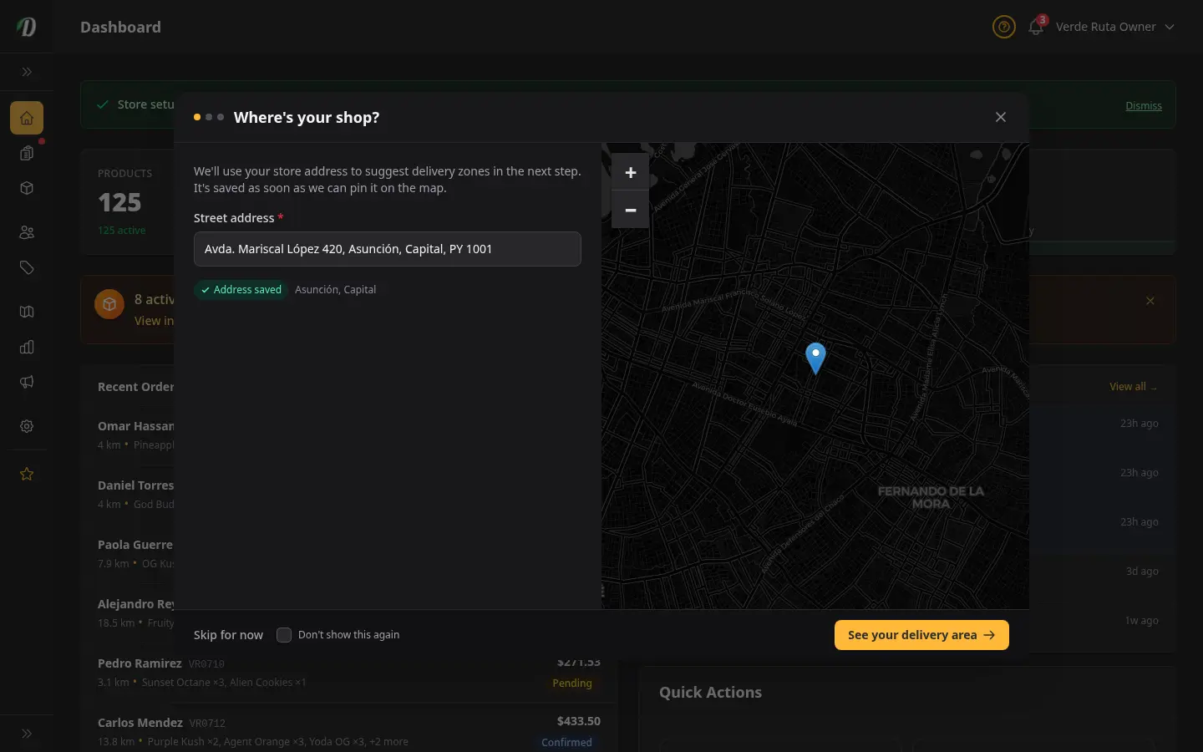Click the Quick Actions heading
The image size is (1203, 752).
coord(710,692)
